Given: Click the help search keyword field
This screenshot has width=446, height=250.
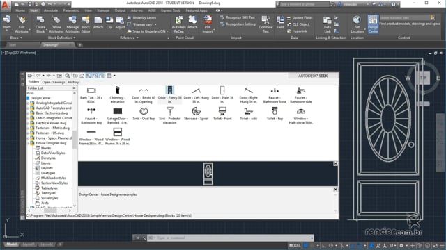Looking at the screenshot, I should [x=305, y=4].
